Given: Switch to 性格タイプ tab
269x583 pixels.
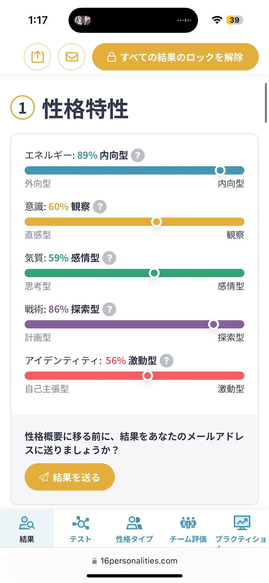Looking at the screenshot, I should click(134, 529).
